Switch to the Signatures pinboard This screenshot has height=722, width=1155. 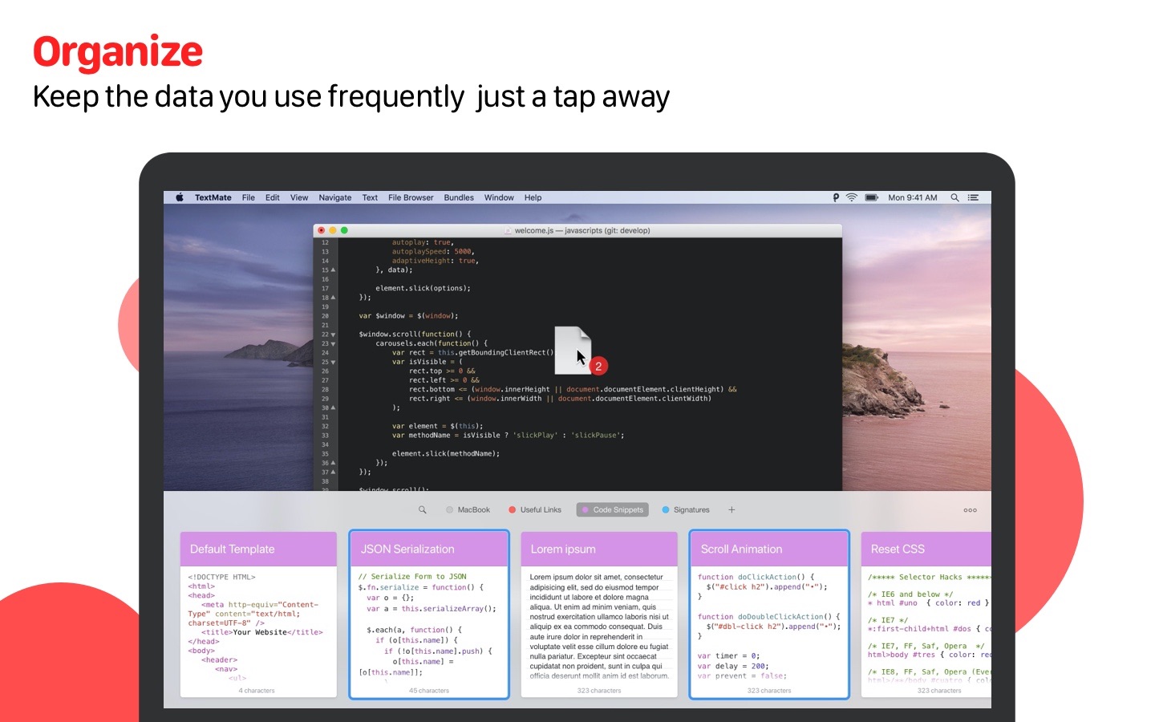(x=687, y=509)
